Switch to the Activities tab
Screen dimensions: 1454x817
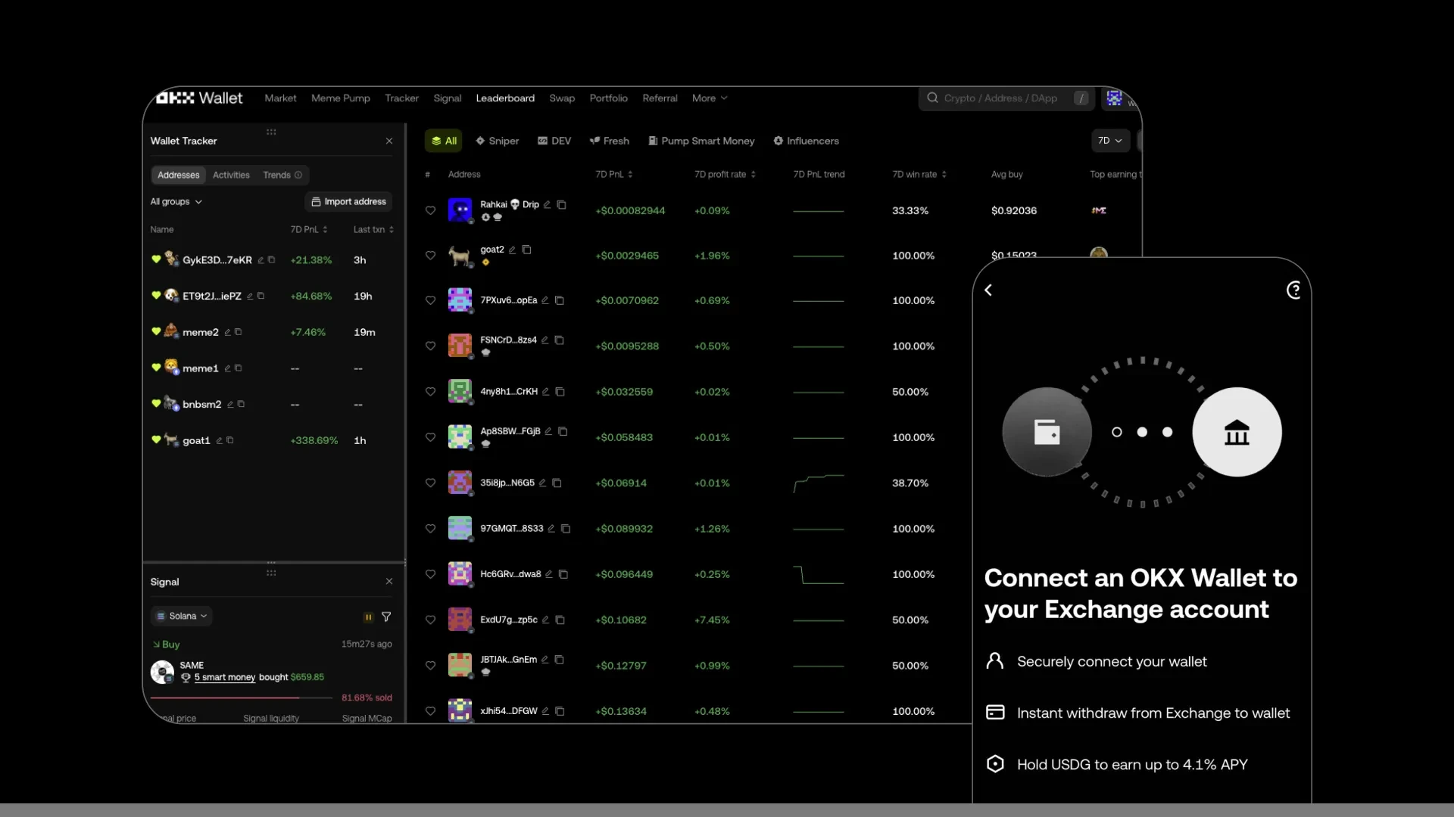coord(231,175)
